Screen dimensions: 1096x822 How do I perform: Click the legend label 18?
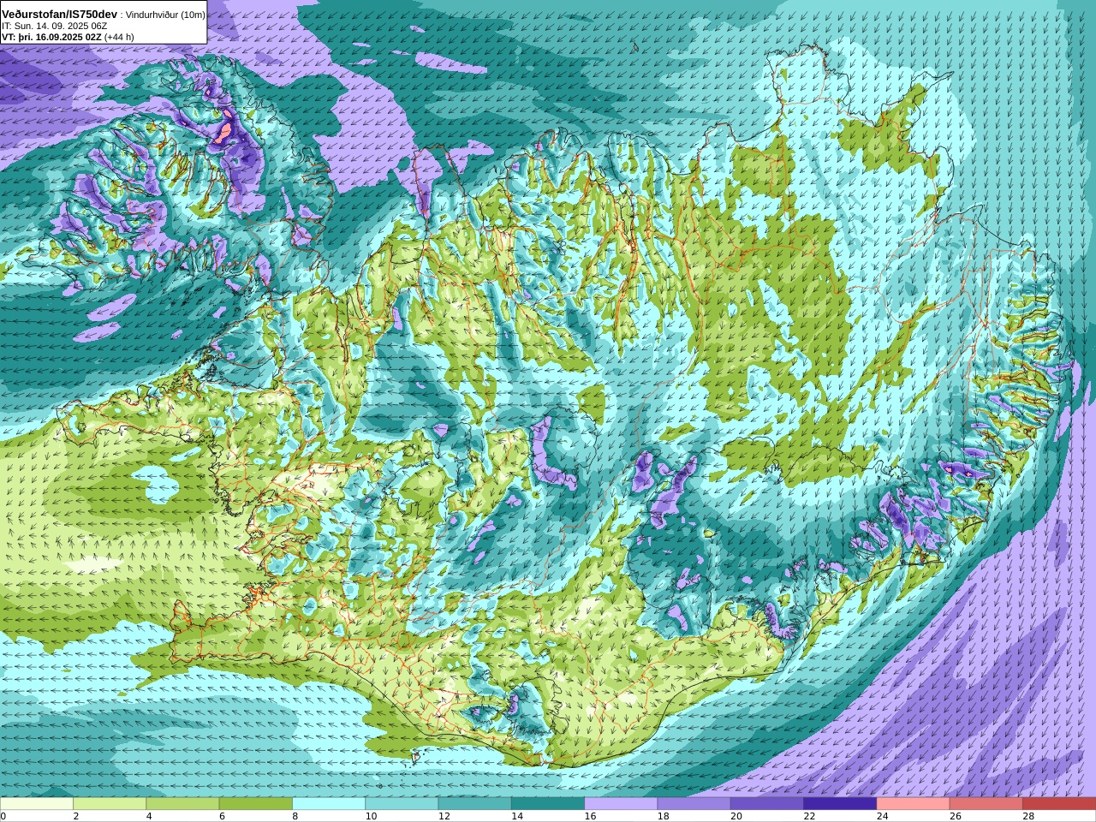663,816
